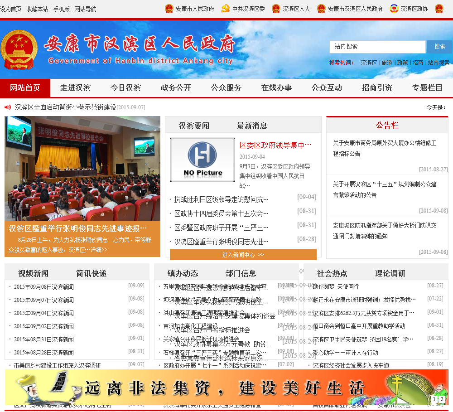The height and width of the screenshot is (412, 453).
Task: Click the 详细>> link in the orange caption
Action: pos(98,250)
